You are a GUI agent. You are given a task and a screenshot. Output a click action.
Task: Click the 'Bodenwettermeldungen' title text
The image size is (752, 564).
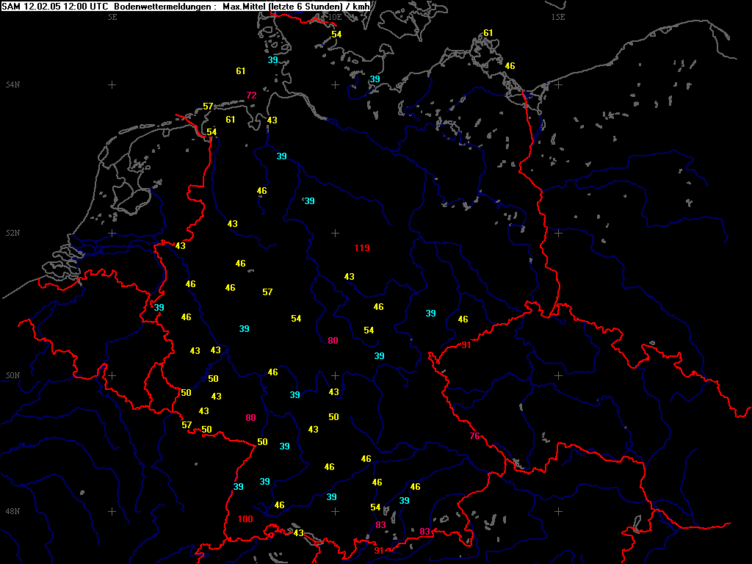[x=164, y=6]
